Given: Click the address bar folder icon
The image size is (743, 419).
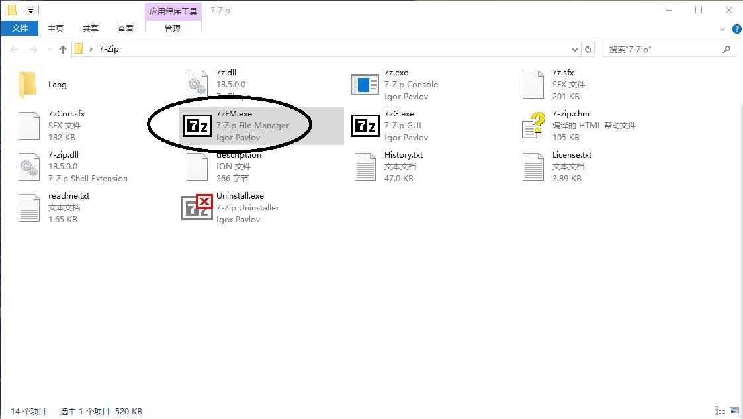Looking at the screenshot, I should tap(79, 49).
